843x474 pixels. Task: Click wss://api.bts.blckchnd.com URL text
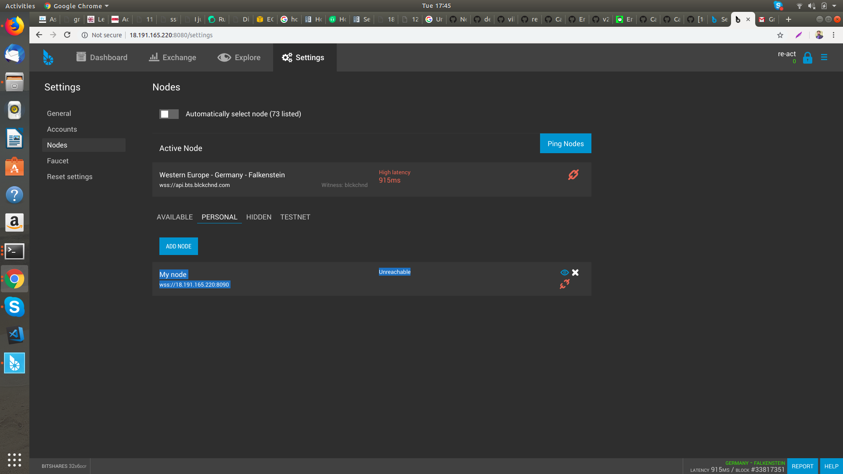[195, 185]
